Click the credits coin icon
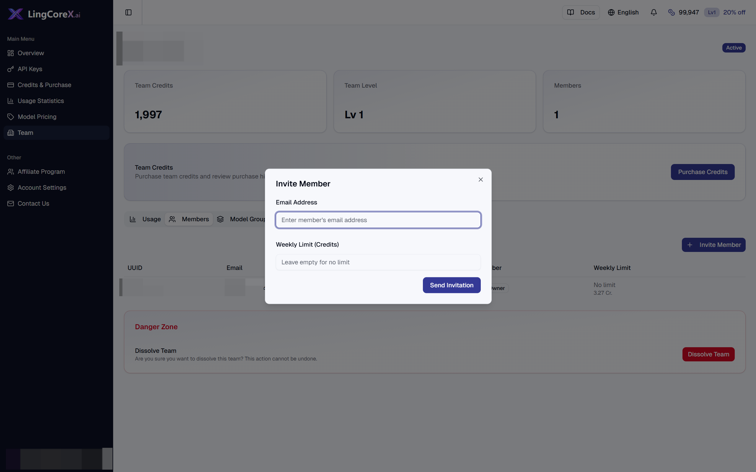756x472 pixels. (x=671, y=12)
